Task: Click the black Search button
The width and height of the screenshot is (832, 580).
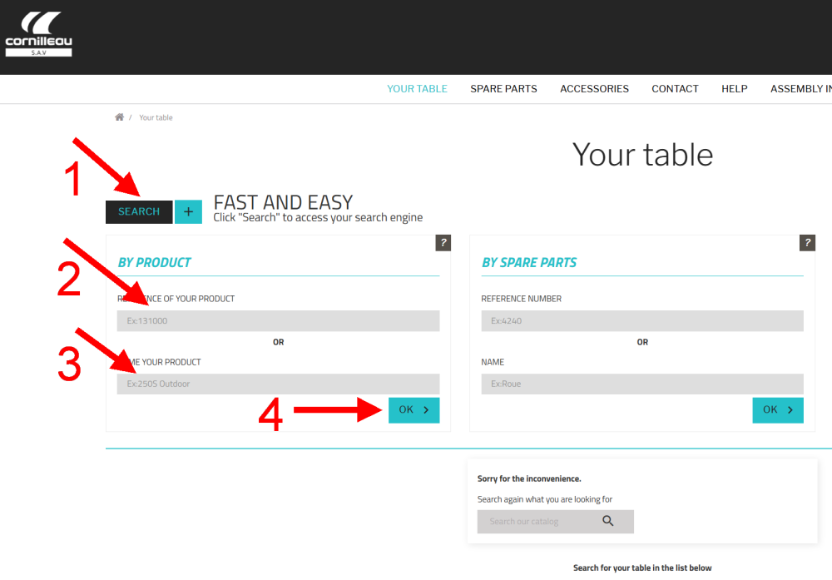Action: tap(139, 212)
